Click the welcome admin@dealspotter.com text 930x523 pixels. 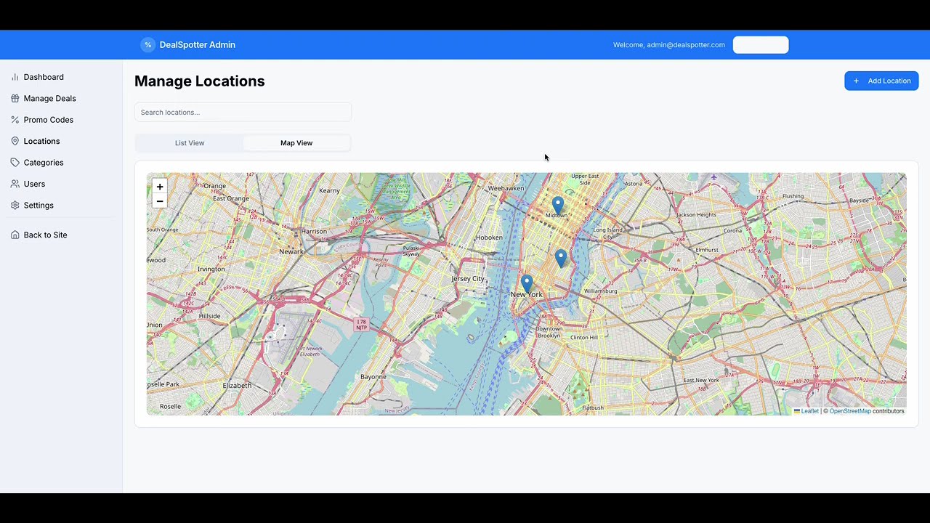(x=669, y=45)
